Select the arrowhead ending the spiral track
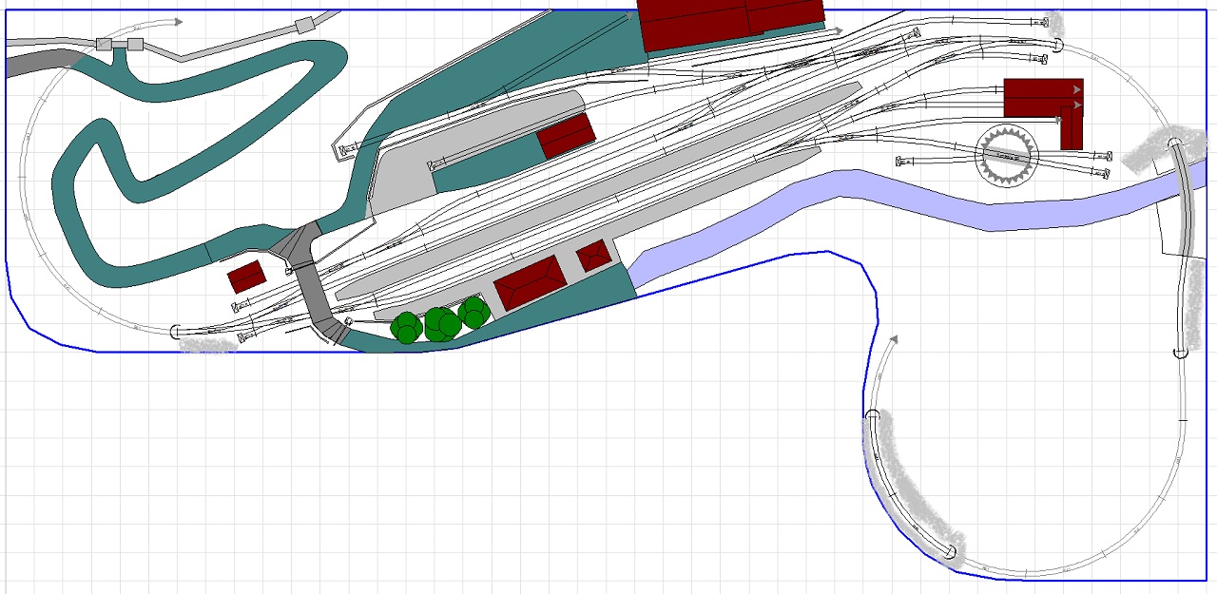The image size is (1217, 594). tap(893, 338)
